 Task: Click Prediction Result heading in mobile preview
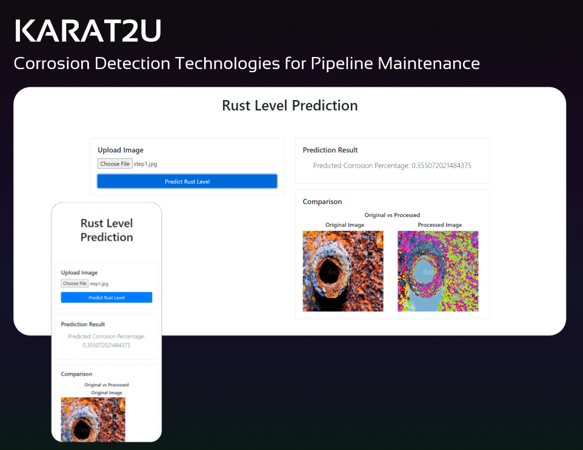pos(83,324)
